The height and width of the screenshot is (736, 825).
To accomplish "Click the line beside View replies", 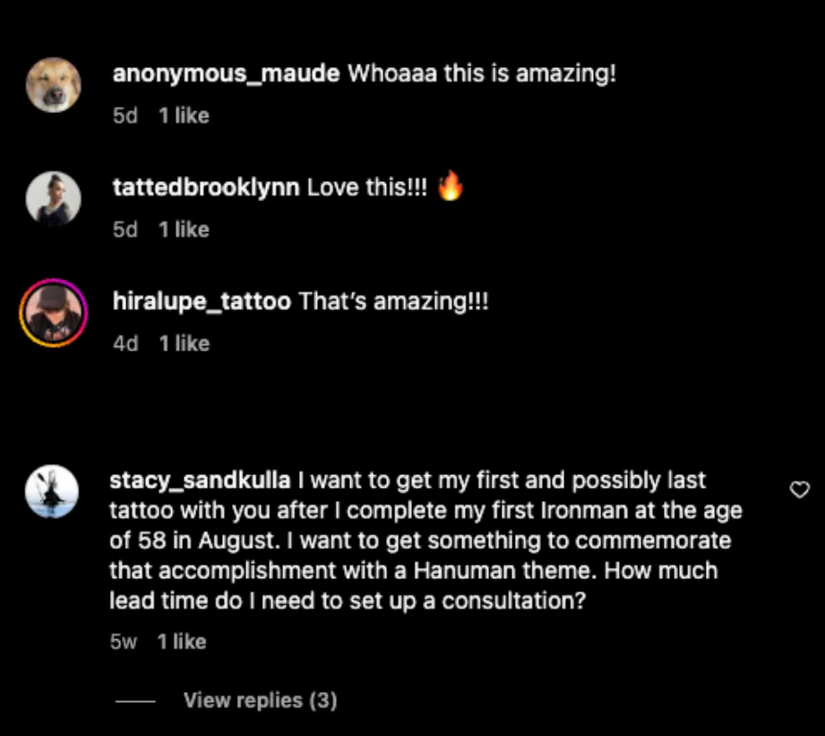I will pyautogui.click(x=135, y=701).
